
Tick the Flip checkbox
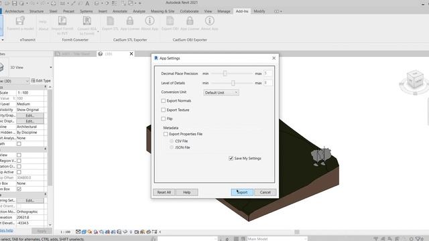coord(164,118)
